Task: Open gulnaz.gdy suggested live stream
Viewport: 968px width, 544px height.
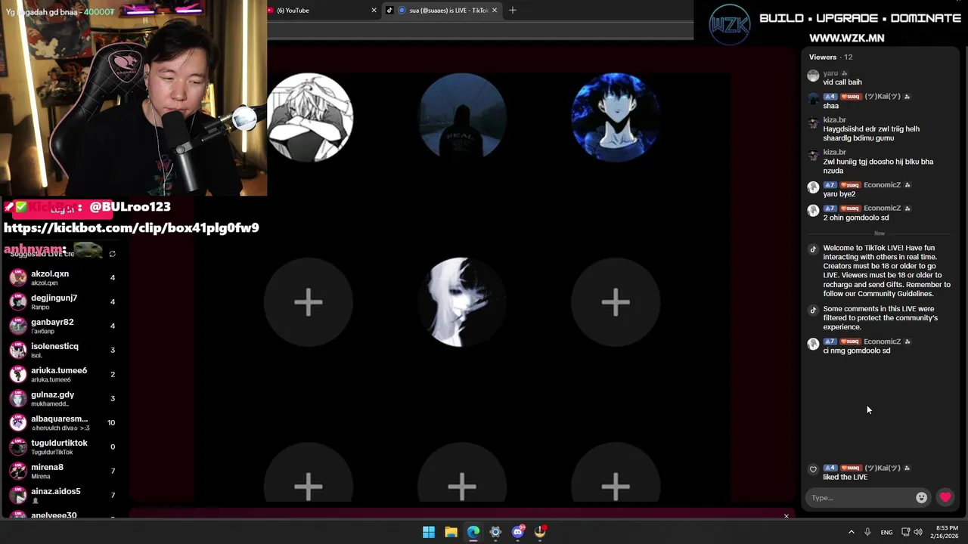Action: point(64,398)
